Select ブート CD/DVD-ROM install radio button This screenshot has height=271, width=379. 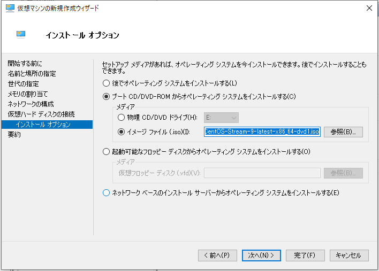coord(106,97)
